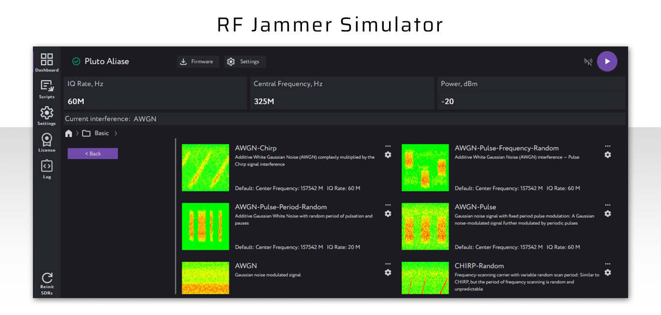Open the AWGN-Pulse-Period-Random ellipsis menu
The height and width of the screenshot is (315, 661).
tap(388, 204)
